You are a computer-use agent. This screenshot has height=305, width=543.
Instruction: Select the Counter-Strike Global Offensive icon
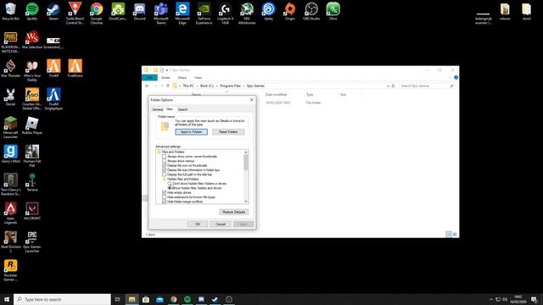coord(32,98)
